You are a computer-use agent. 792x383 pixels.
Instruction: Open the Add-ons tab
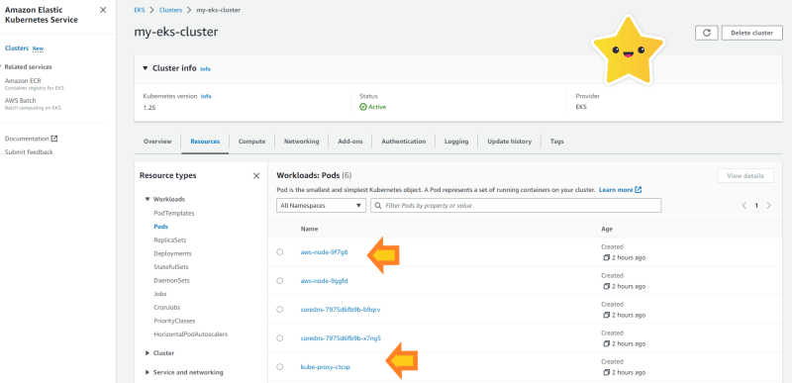click(350, 142)
